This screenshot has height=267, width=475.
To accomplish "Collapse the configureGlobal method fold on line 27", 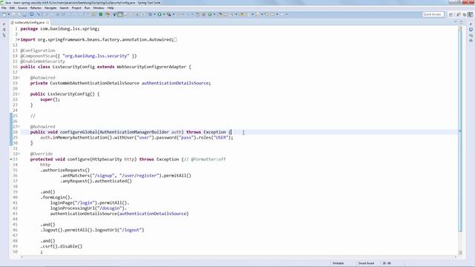I will 18,127.
